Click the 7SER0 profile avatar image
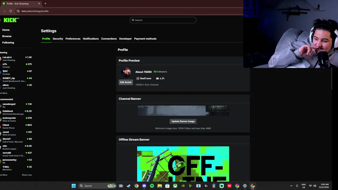The width and height of the screenshot is (338, 190). (126, 72)
